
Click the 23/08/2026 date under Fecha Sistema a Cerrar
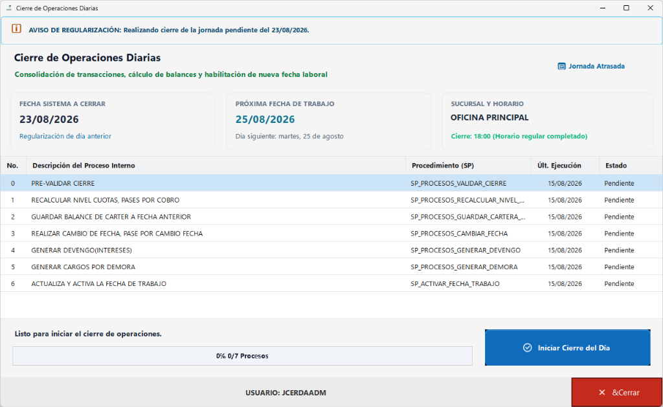[x=49, y=119]
